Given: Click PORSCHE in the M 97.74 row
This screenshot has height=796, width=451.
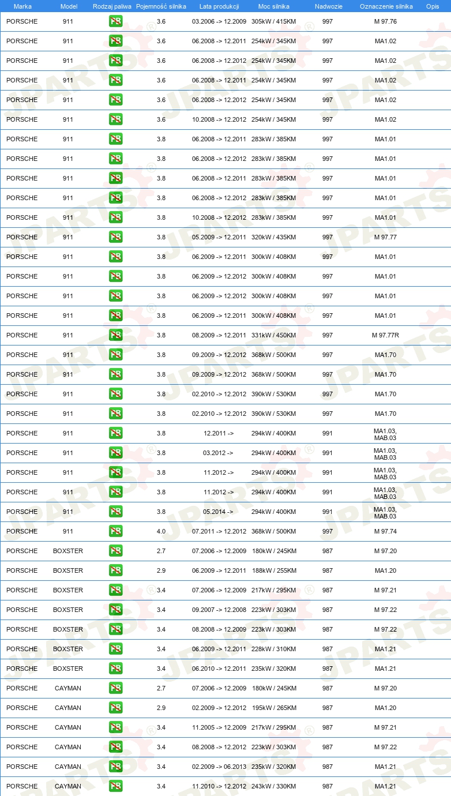Looking at the screenshot, I should tap(22, 531).
